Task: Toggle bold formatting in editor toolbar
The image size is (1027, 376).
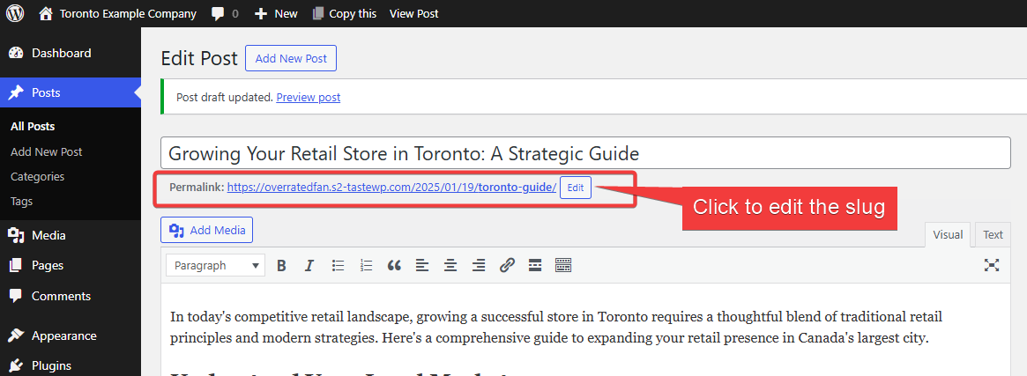Action: point(281,265)
